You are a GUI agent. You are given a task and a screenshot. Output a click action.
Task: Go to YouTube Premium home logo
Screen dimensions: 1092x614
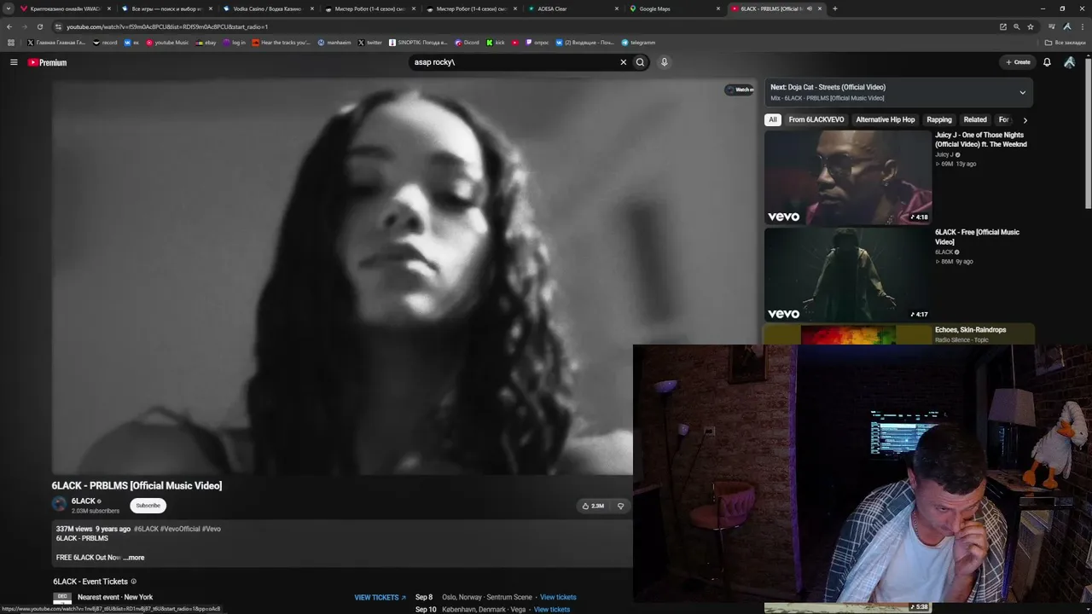pyautogui.click(x=47, y=62)
